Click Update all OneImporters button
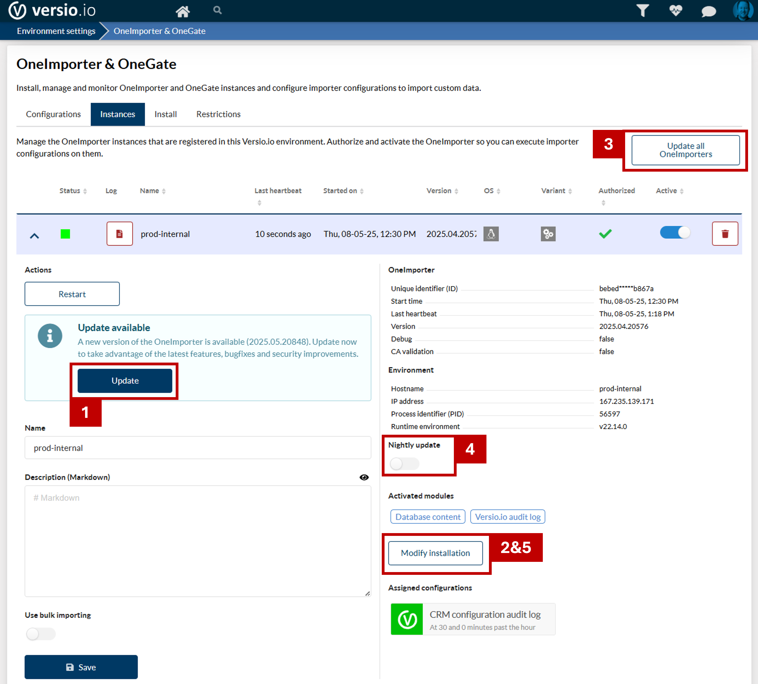758x684 pixels. [686, 150]
